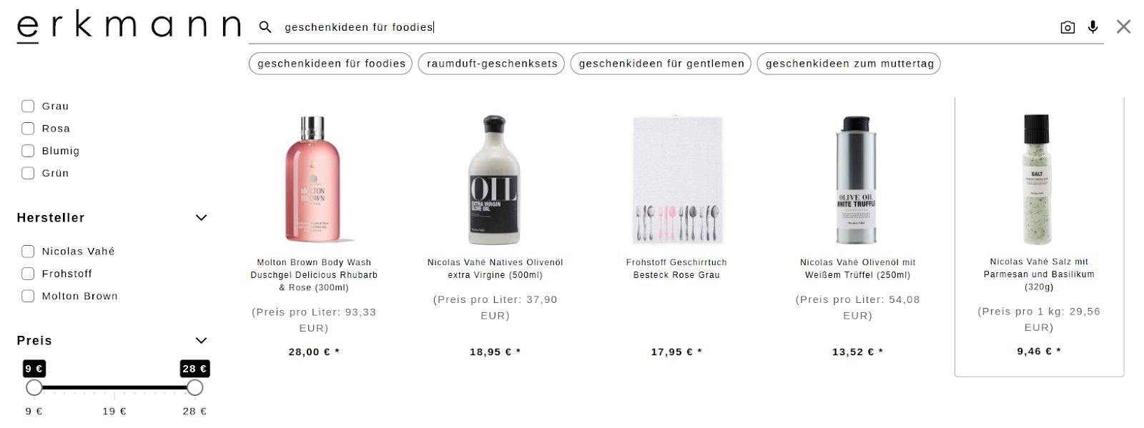Pick 'geschenkideen zum muttertag' suggestion chip

click(x=849, y=64)
